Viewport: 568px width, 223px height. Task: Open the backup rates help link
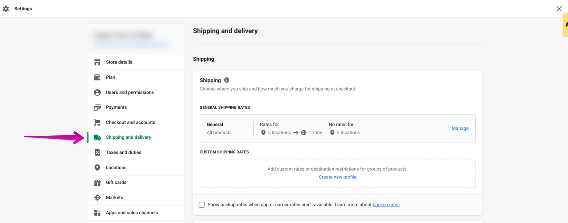[386, 205]
